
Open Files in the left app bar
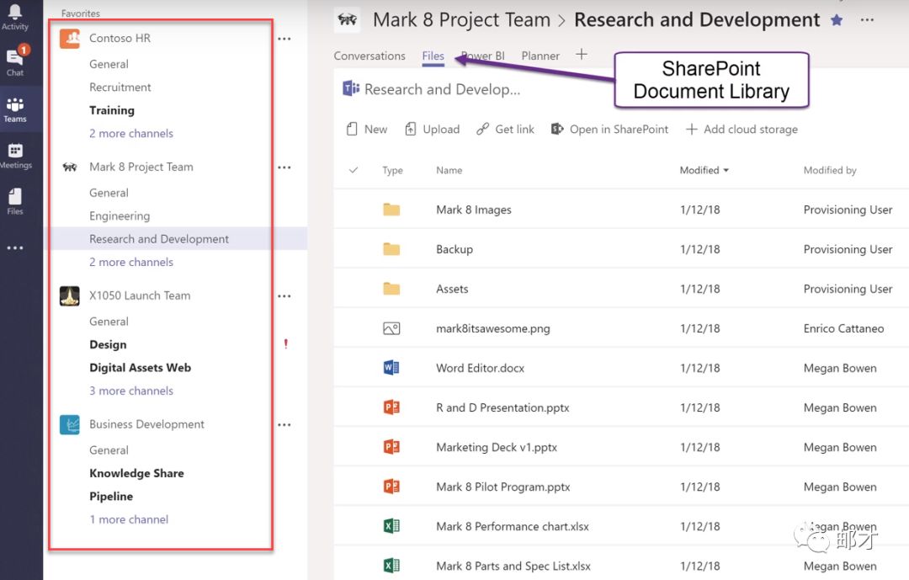[x=15, y=201]
